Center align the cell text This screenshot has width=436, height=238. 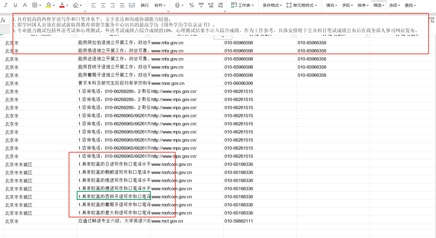(103, 5)
